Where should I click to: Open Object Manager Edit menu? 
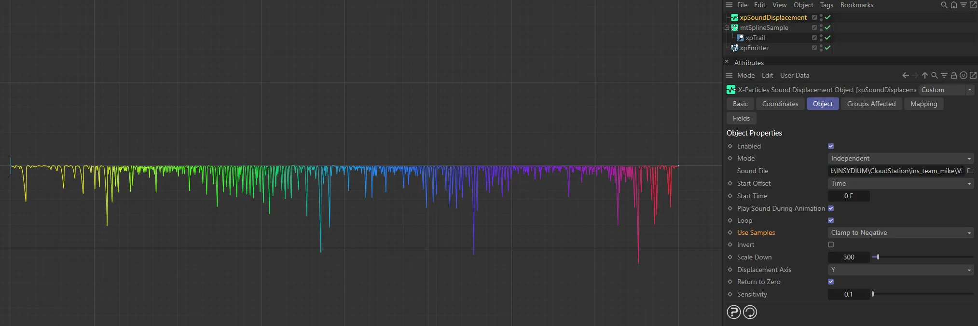point(759,5)
